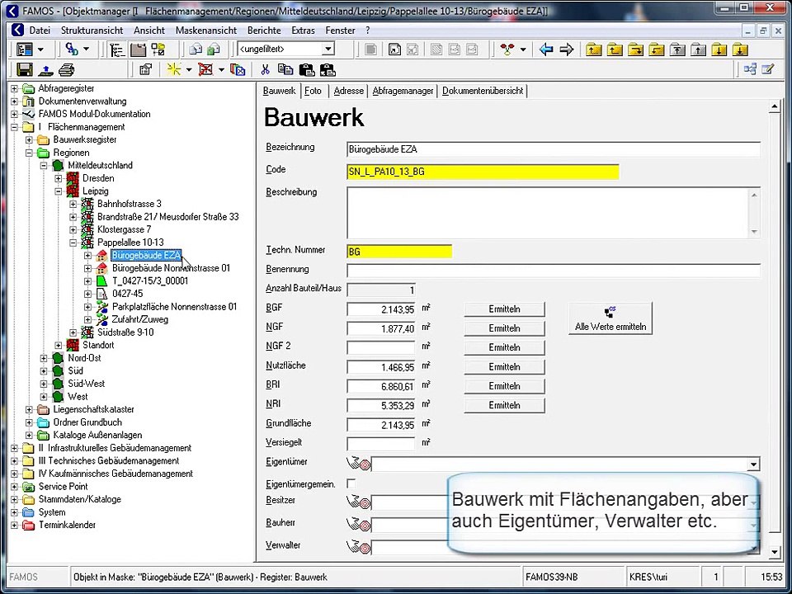Image resolution: width=792 pixels, height=594 pixels.
Task: Expand the Südstraße 9-10 node
Action: pos(73,332)
